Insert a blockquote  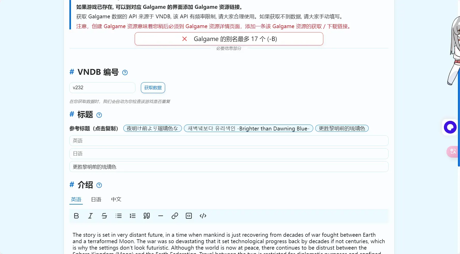147,216
